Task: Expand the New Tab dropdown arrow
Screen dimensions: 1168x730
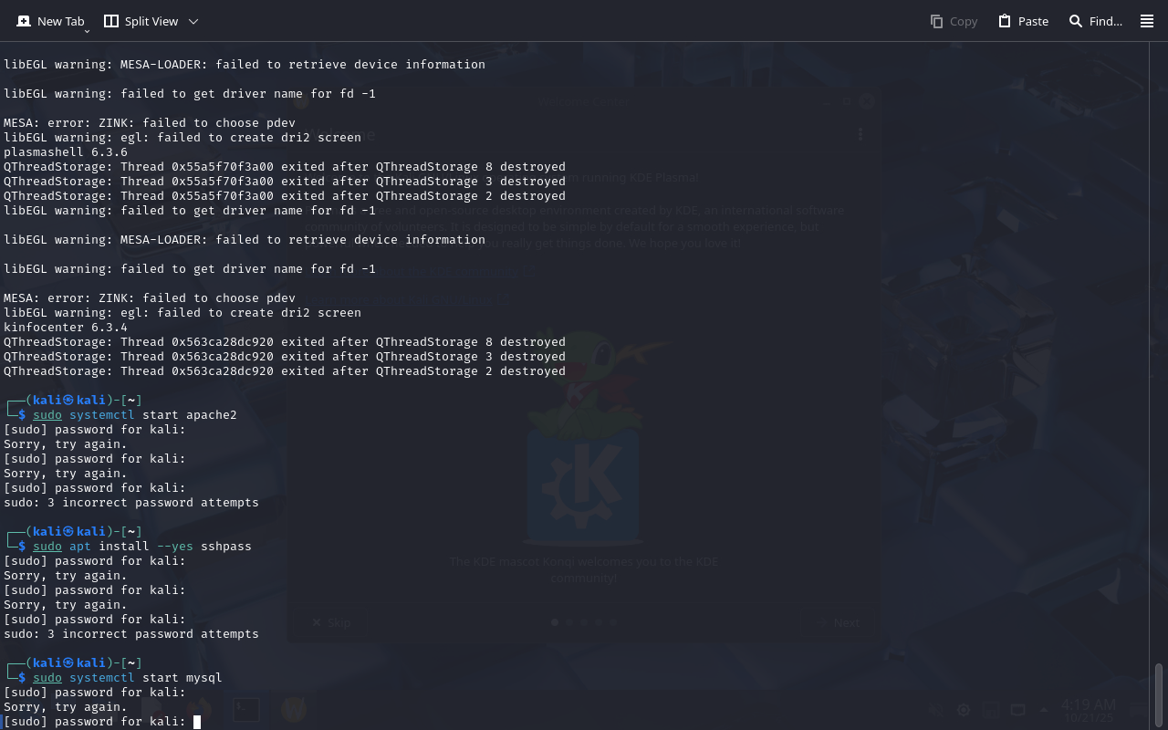Action: pyautogui.click(x=87, y=30)
